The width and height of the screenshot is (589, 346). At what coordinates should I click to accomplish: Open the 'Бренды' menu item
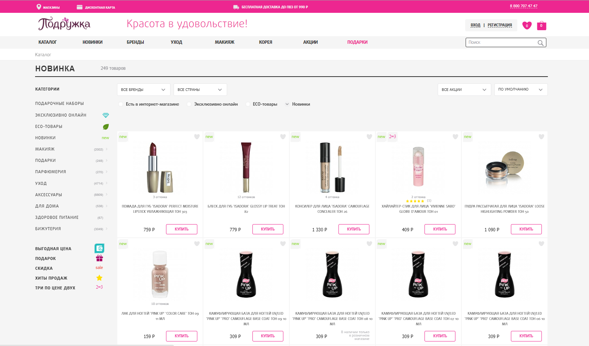point(135,42)
